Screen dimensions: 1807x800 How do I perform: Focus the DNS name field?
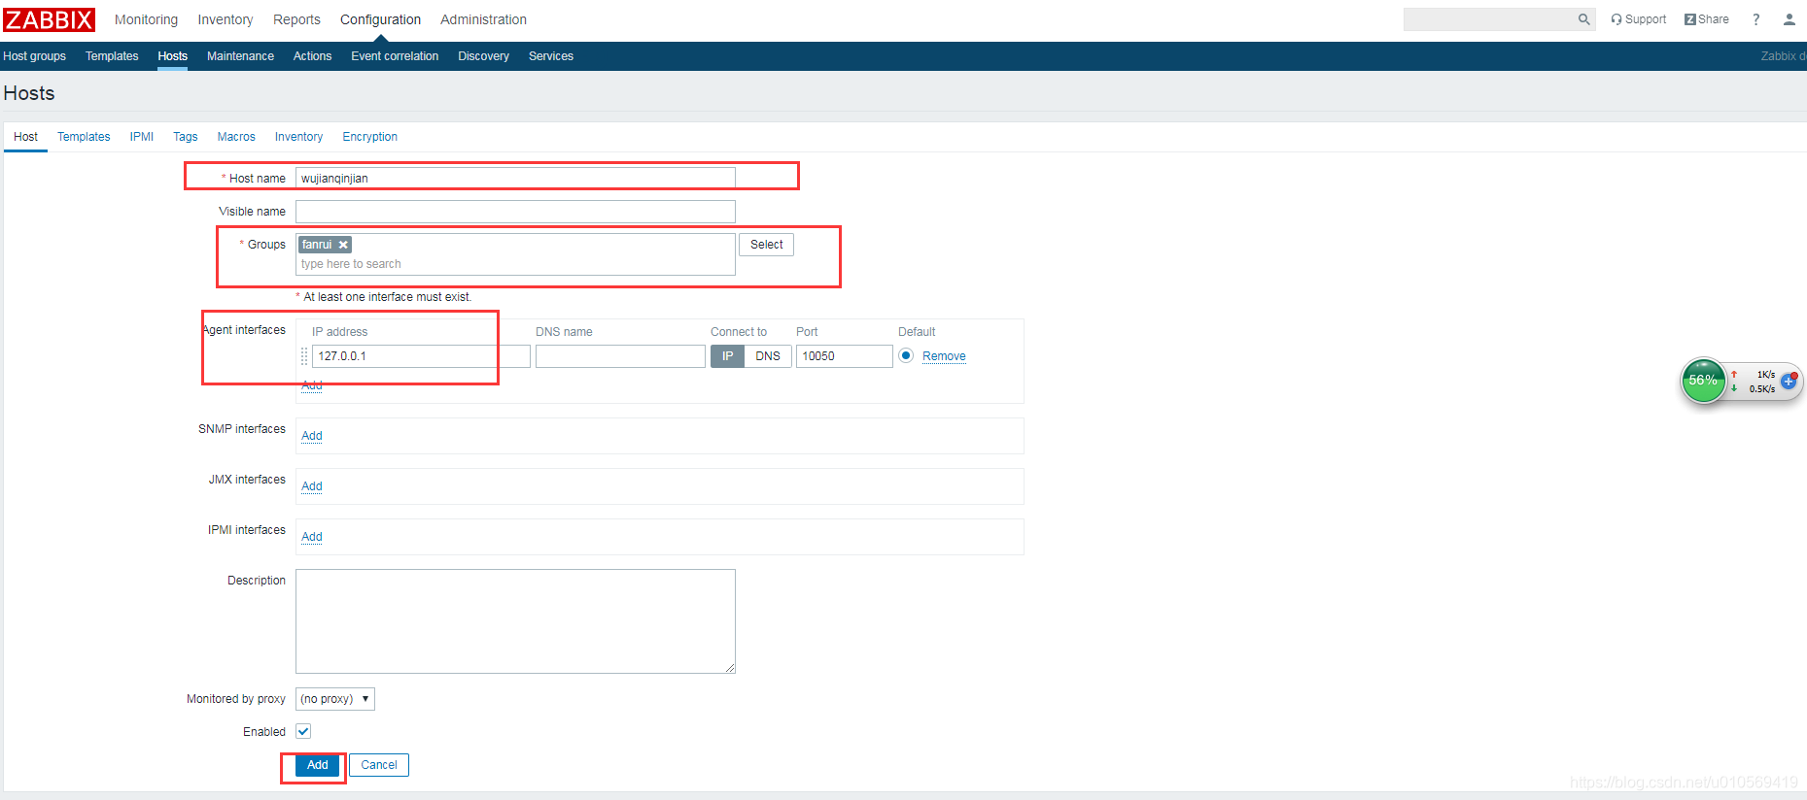point(620,356)
